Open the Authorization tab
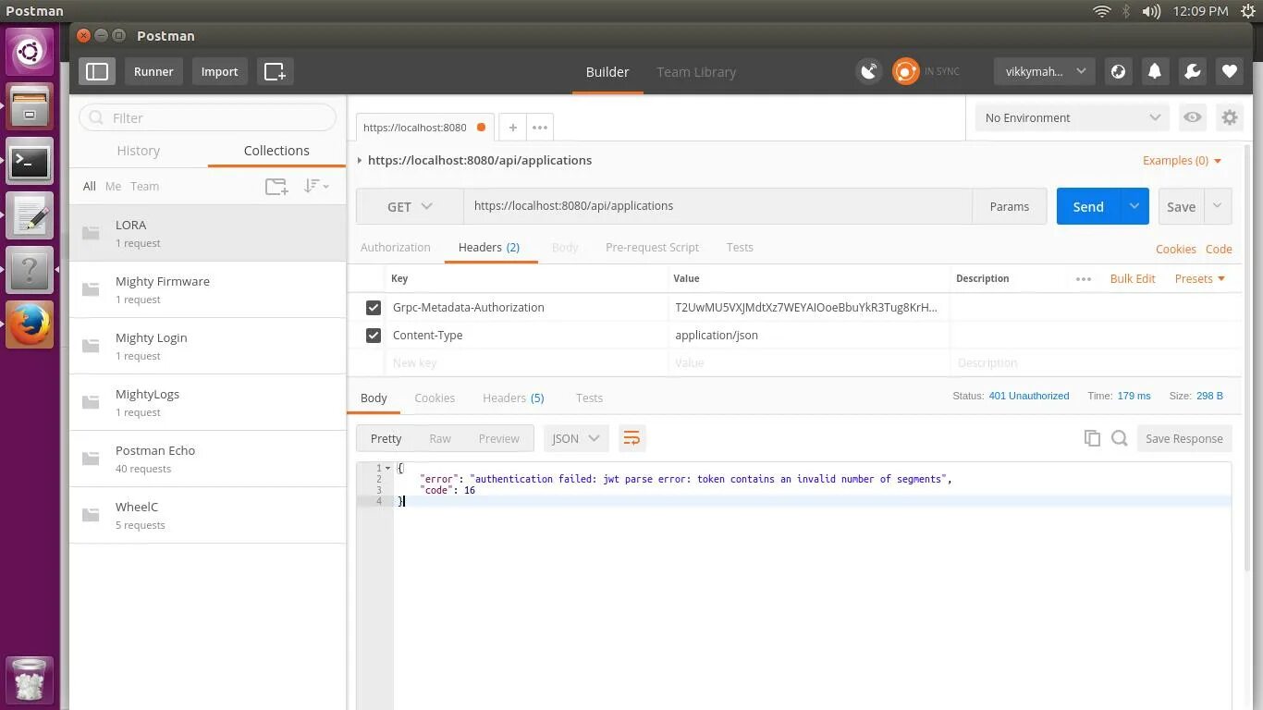 tap(396, 247)
